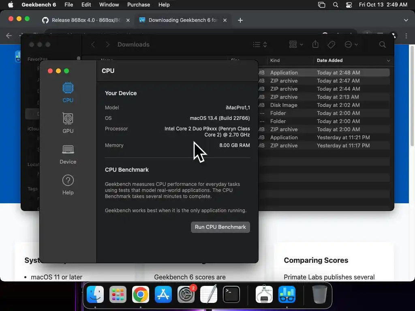
Task: Go back in Finder Downloads window
Action: [93, 45]
